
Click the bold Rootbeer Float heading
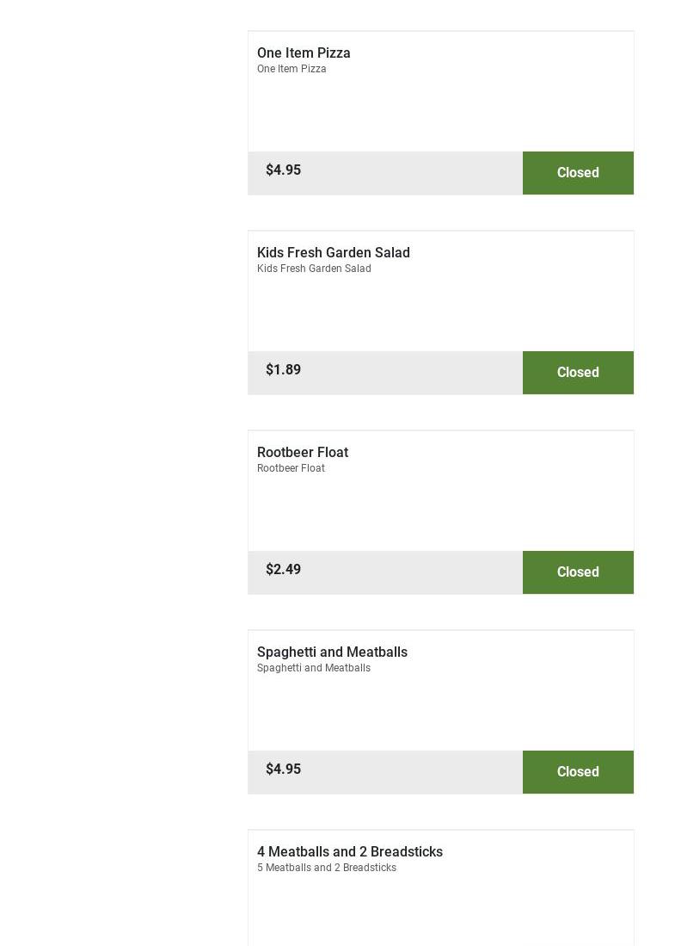tap(302, 452)
